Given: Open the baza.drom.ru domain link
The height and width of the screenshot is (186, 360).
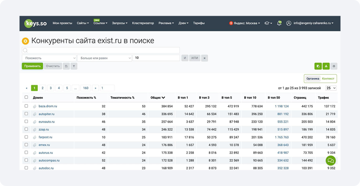Looking at the screenshot, I should (x=48, y=106).
